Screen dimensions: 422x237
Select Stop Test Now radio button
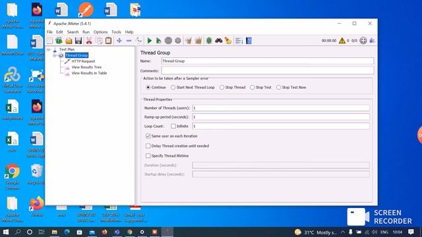click(x=278, y=88)
